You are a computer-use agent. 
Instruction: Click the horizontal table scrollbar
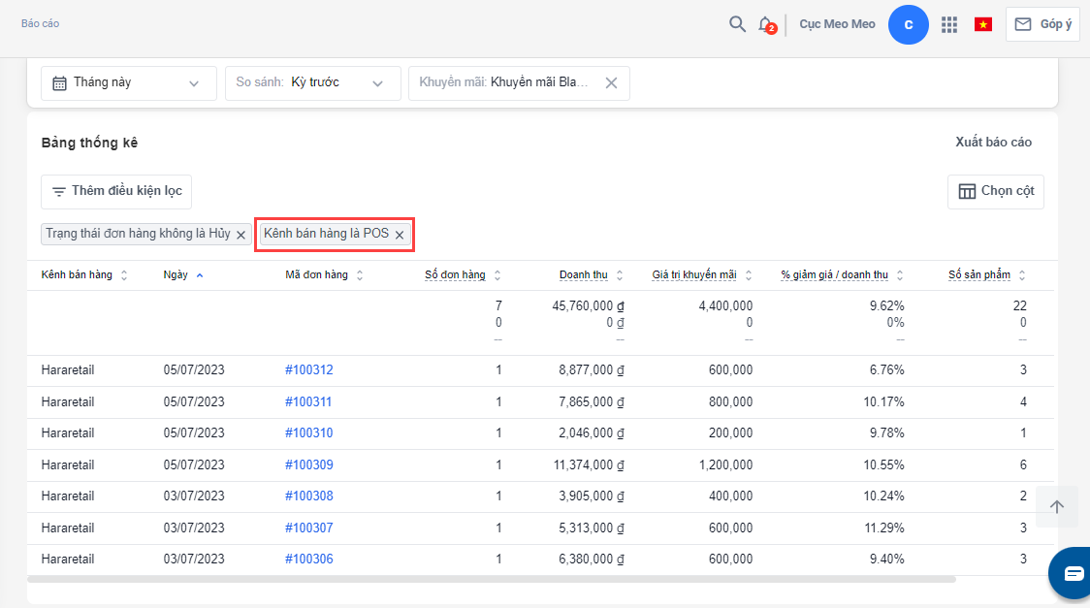pos(491,580)
